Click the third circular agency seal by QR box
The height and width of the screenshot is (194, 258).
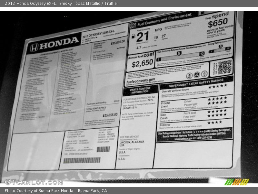coord(204,74)
